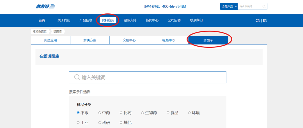Open 联系我们 menu item
This screenshot has width=303, height=128.
click(196, 20)
